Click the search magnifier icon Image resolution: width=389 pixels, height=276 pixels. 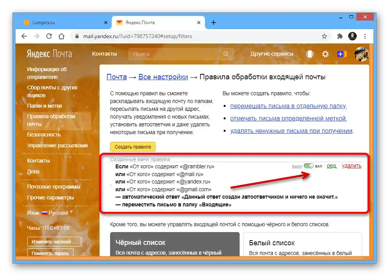[226, 54]
